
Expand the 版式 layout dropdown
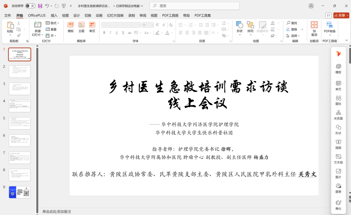tap(53, 23)
